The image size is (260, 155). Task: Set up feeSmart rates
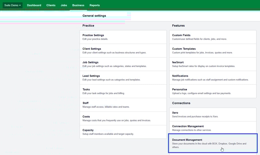(213, 64)
